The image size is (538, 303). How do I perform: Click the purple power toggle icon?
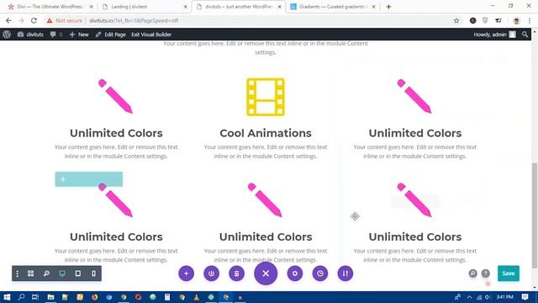click(x=211, y=274)
